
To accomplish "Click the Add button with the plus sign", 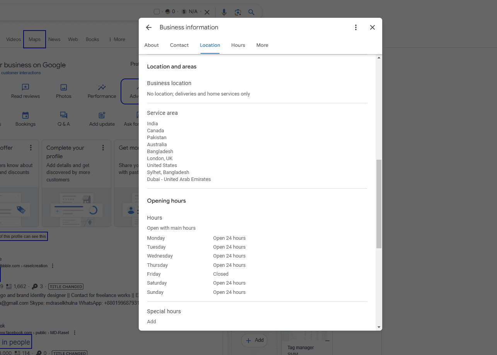I will (x=255, y=340).
